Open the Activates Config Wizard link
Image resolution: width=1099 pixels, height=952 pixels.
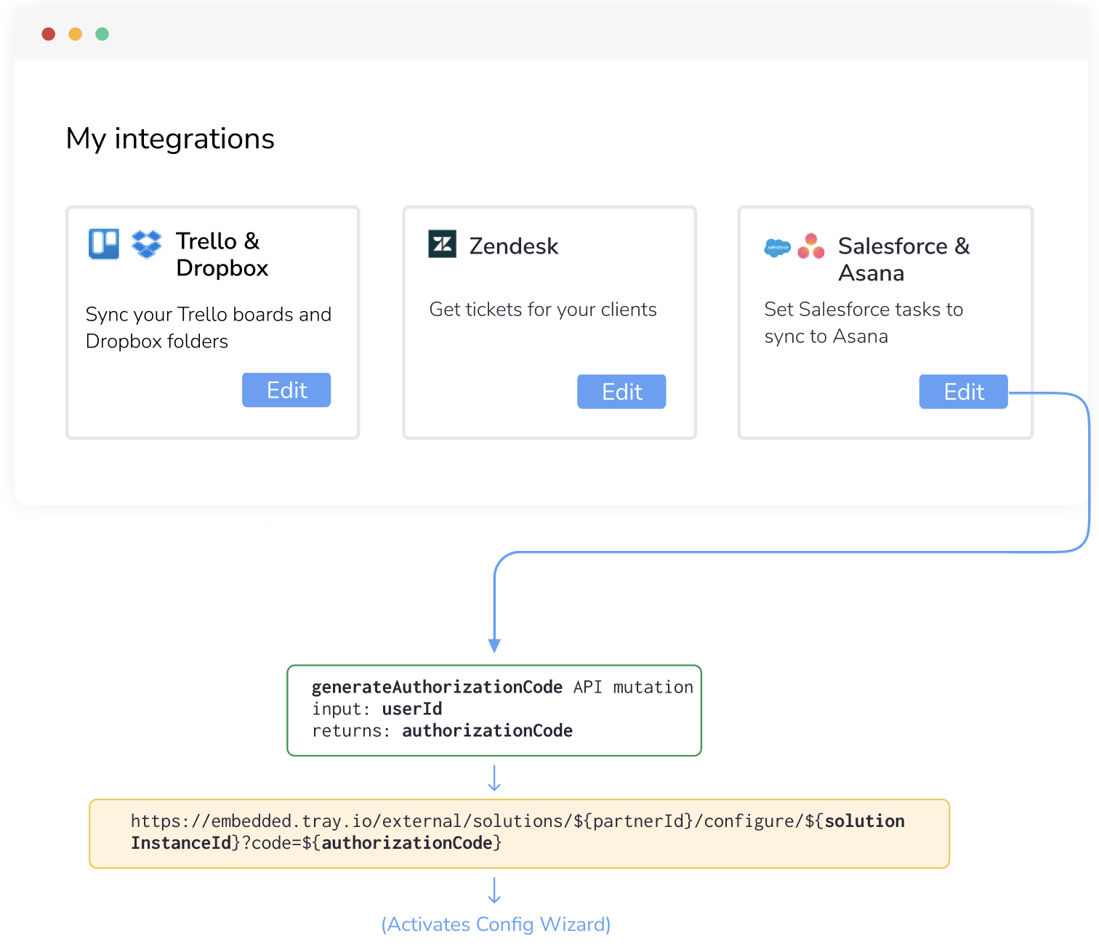tap(495, 924)
